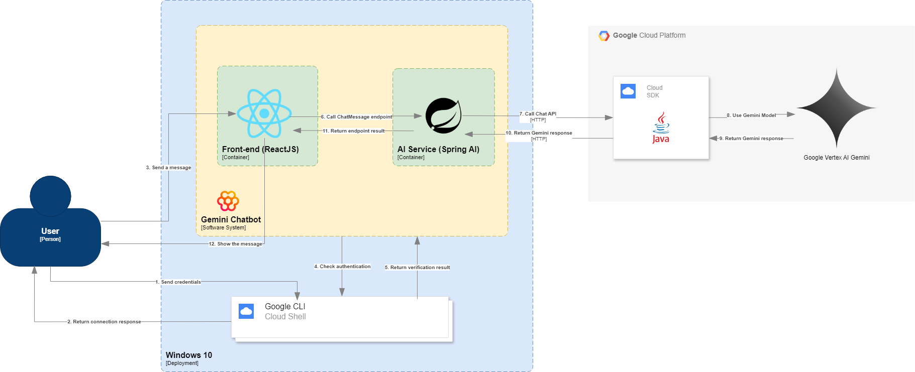This screenshot has width=915, height=372.
Task: Click '6. Call ChatMessage endpoint' label
Action: pos(356,117)
